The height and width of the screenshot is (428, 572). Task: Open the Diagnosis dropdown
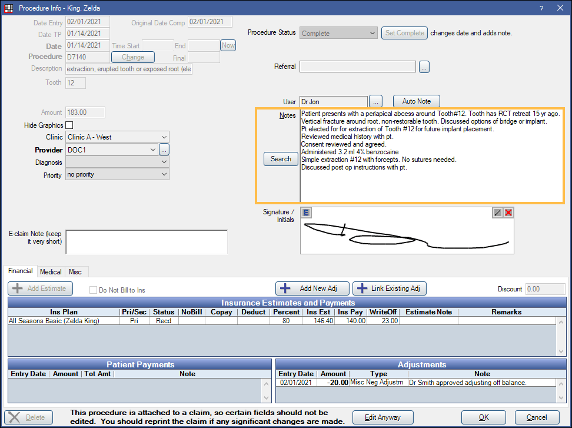coord(164,162)
